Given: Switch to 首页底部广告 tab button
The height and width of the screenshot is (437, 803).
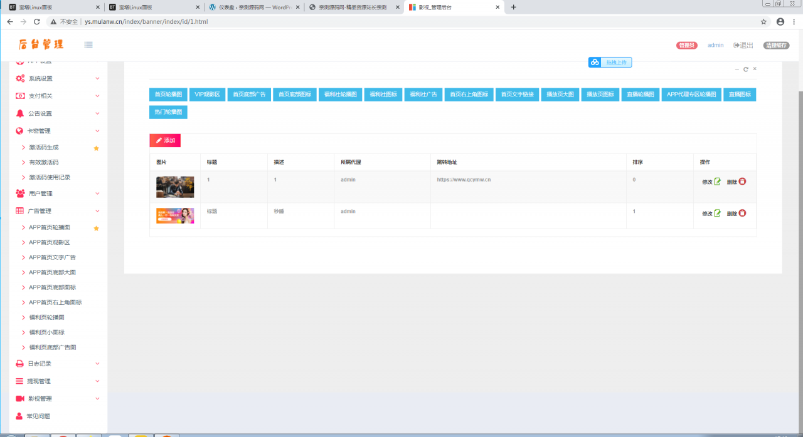Looking at the screenshot, I should point(248,95).
